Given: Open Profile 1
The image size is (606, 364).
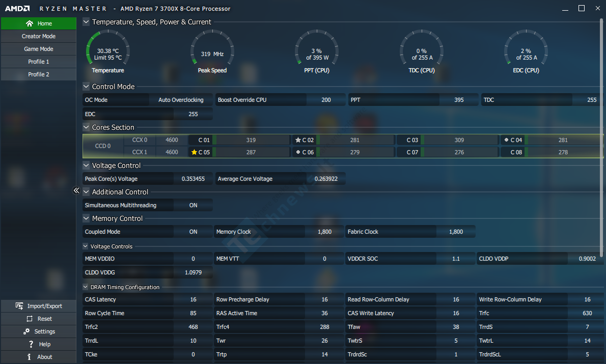Looking at the screenshot, I should [39, 62].
